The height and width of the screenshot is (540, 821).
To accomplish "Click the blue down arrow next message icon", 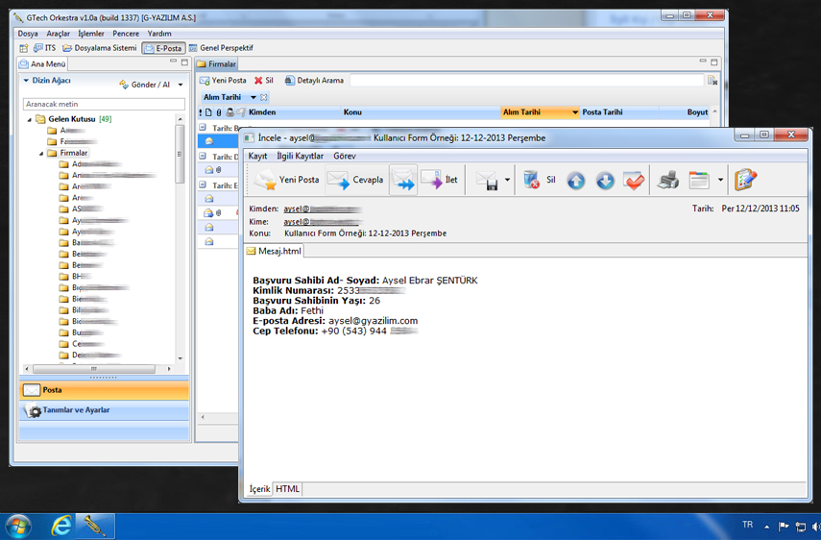I will tap(605, 182).
